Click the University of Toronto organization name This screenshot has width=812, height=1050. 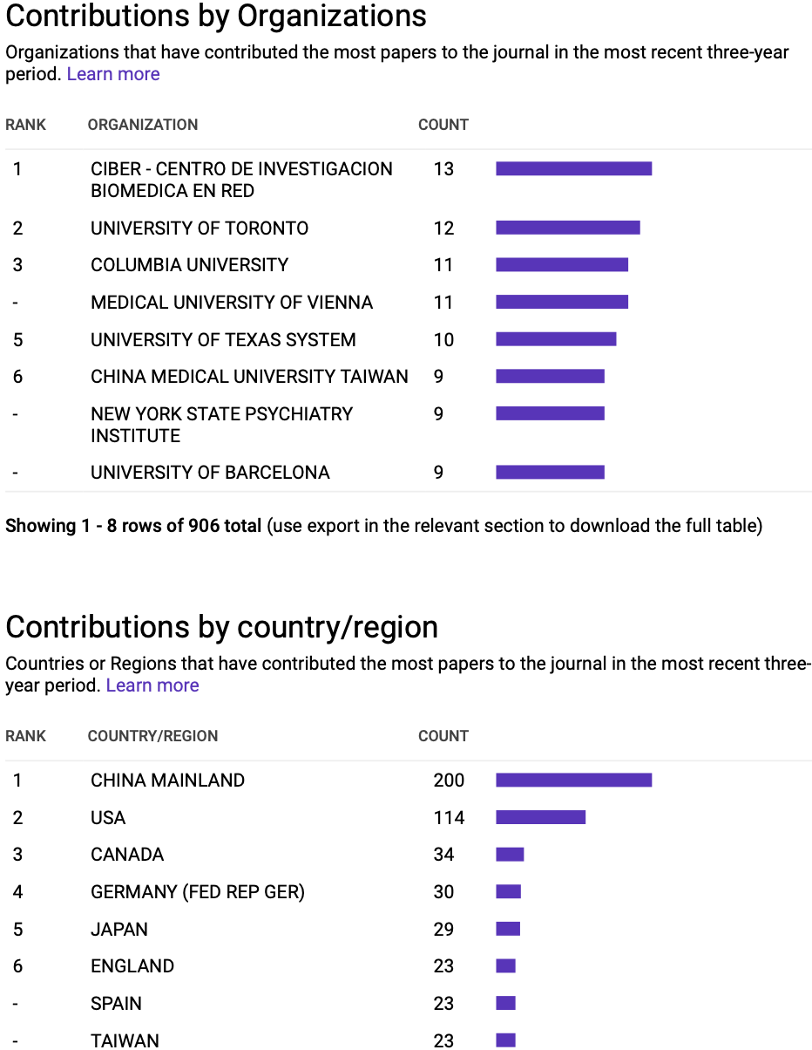[x=200, y=228]
